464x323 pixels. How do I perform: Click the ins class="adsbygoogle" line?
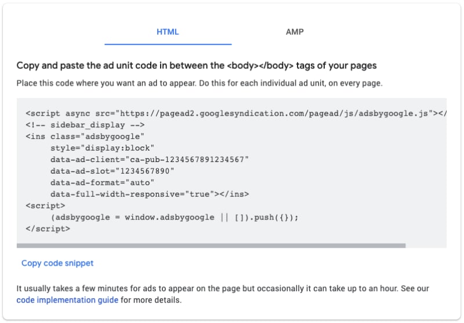85,137
